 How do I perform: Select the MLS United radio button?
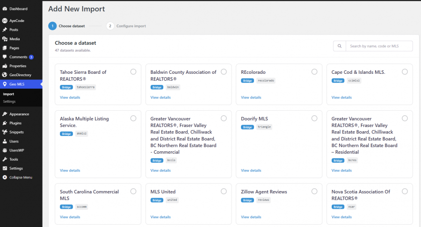click(x=224, y=192)
